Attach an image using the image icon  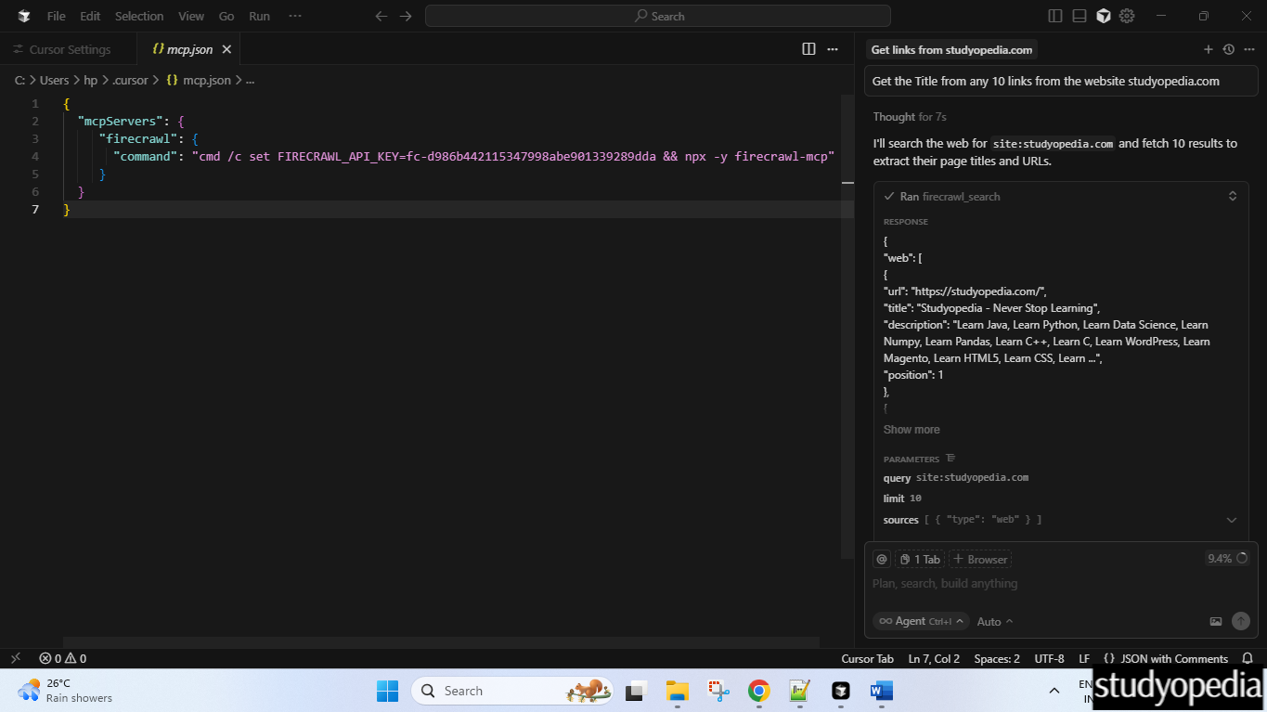pos(1216,621)
